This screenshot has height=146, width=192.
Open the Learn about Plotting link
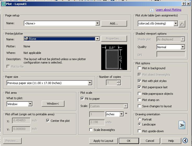(168, 10)
